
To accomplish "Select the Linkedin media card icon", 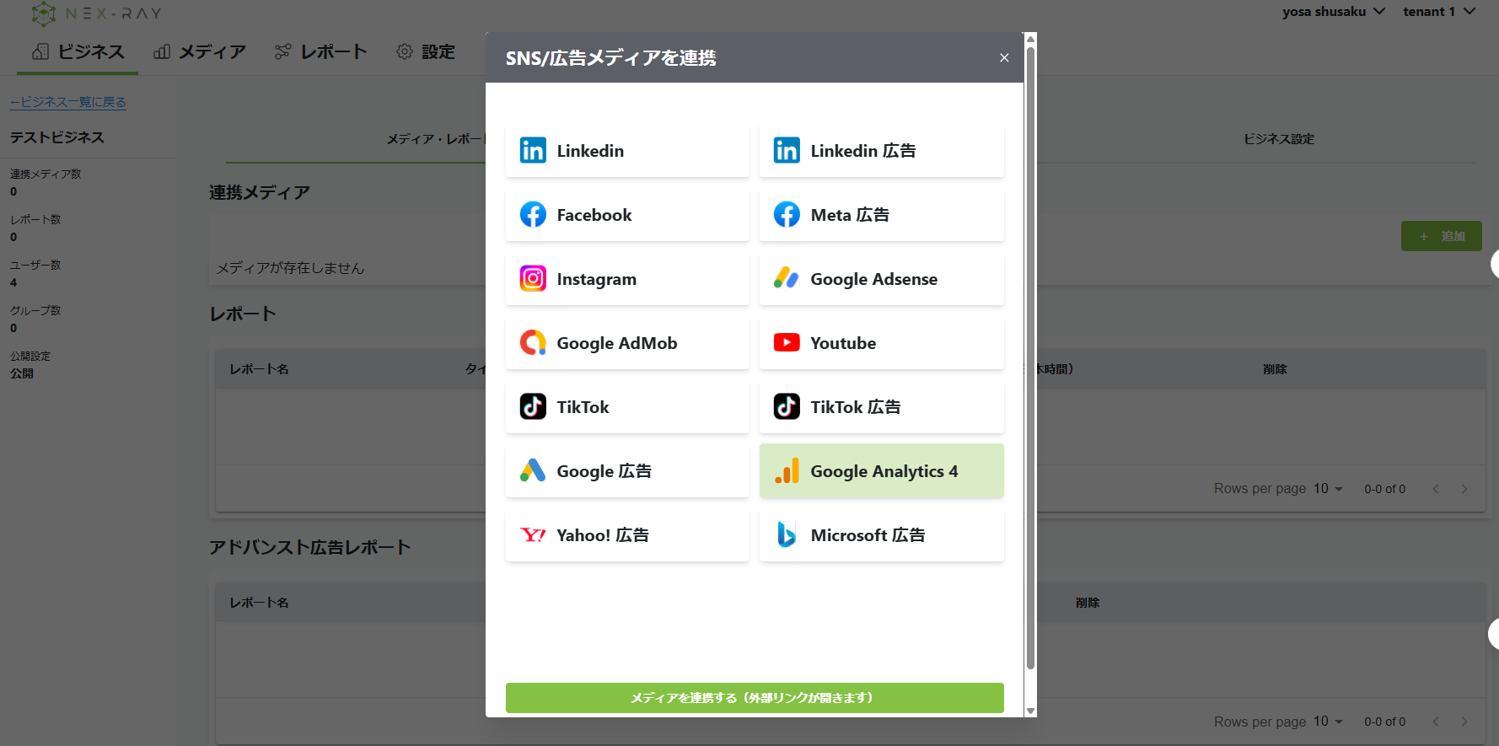I will pyautogui.click(x=533, y=151).
